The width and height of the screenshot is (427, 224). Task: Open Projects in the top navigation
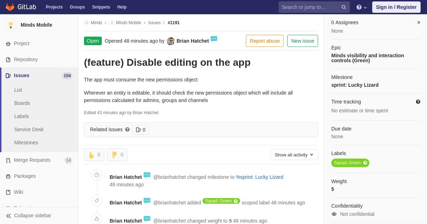point(54,7)
